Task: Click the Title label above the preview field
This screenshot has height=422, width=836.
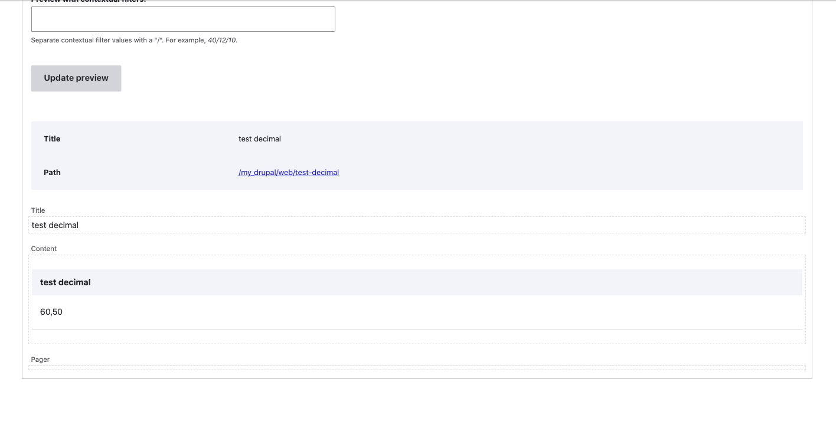Action: pyautogui.click(x=37, y=210)
